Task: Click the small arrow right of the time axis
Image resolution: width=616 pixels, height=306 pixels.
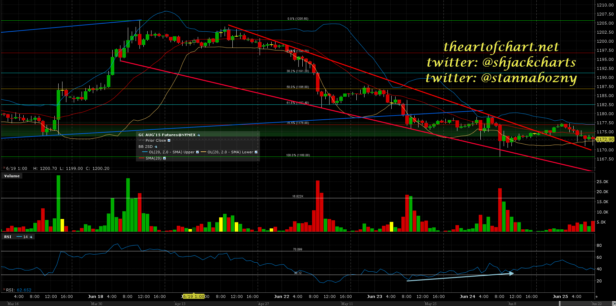Action: [597, 296]
